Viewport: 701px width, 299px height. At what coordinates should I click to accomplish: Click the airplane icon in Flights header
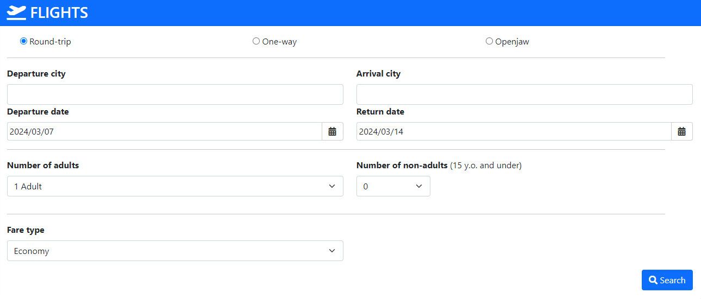pyautogui.click(x=16, y=12)
